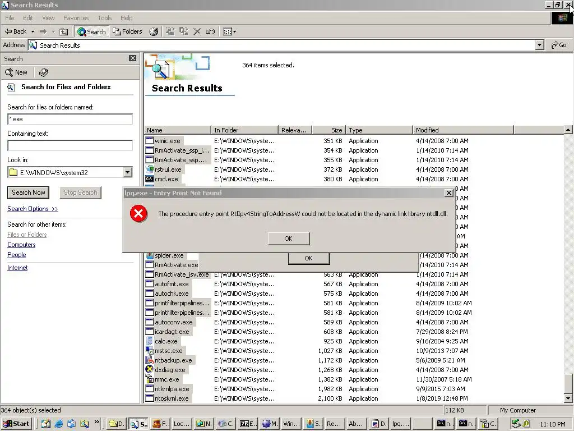
Task: Sort by the Type column header
Action: (x=379, y=130)
